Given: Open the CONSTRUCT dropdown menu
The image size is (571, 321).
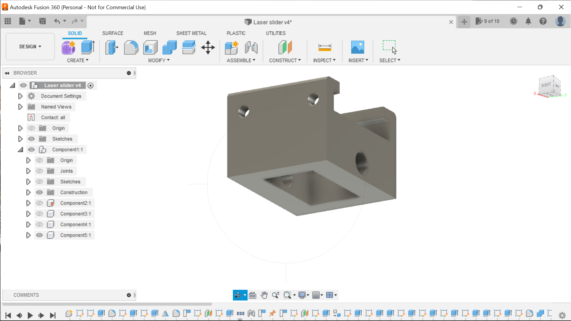Looking at the screenshot, I should [285, 60].
